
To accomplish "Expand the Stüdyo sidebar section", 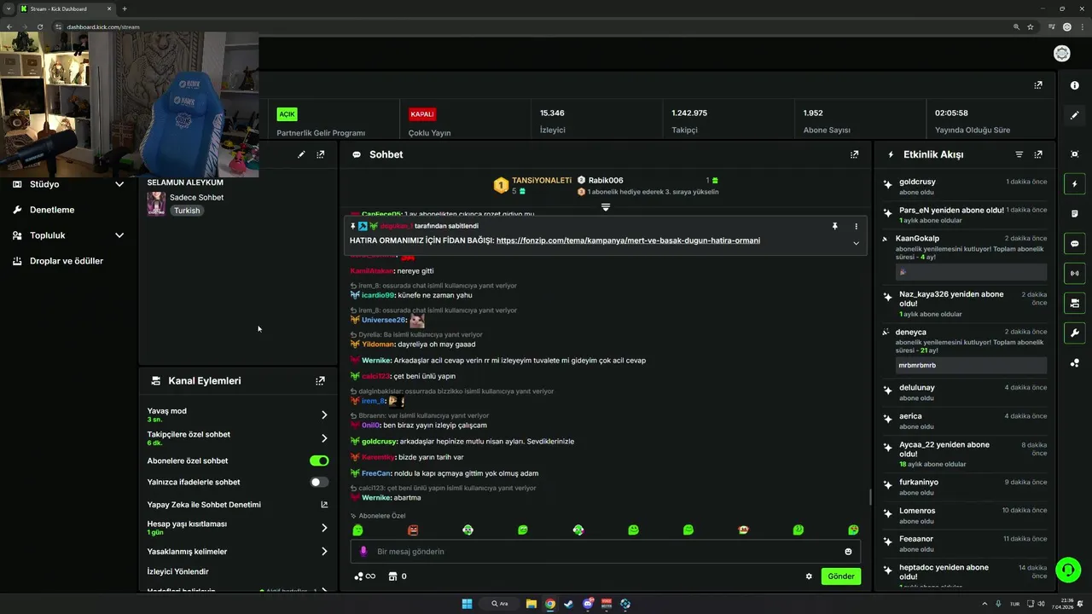I will pyautogui.click(x=119, y=184).
